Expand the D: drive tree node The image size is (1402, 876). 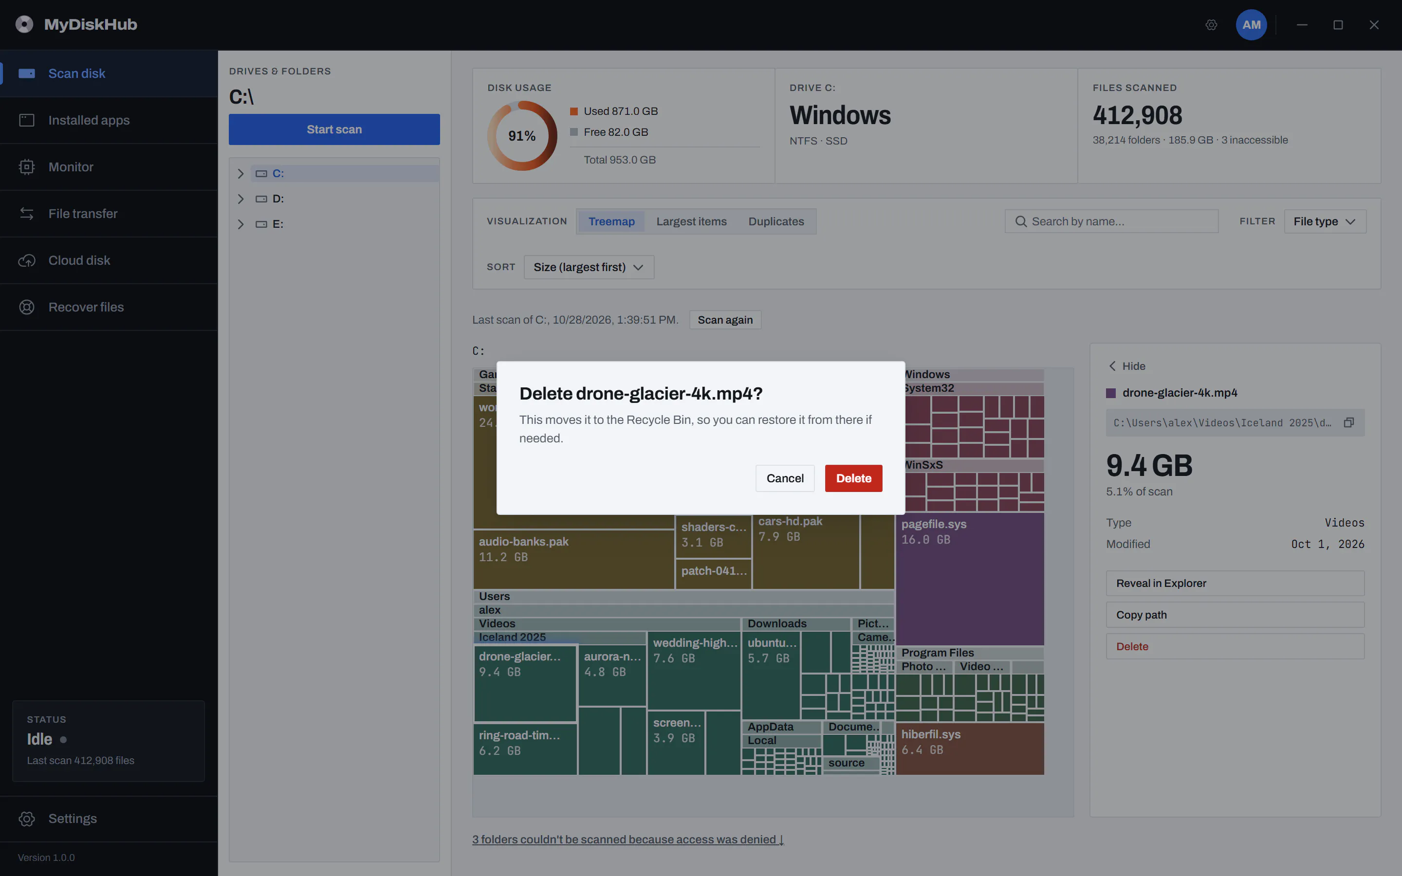(x=240, y=199)
